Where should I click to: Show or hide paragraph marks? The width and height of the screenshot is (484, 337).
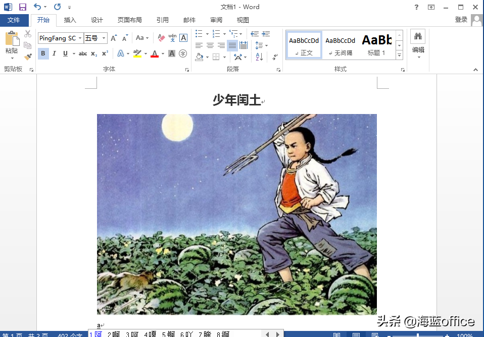(275, 57)
